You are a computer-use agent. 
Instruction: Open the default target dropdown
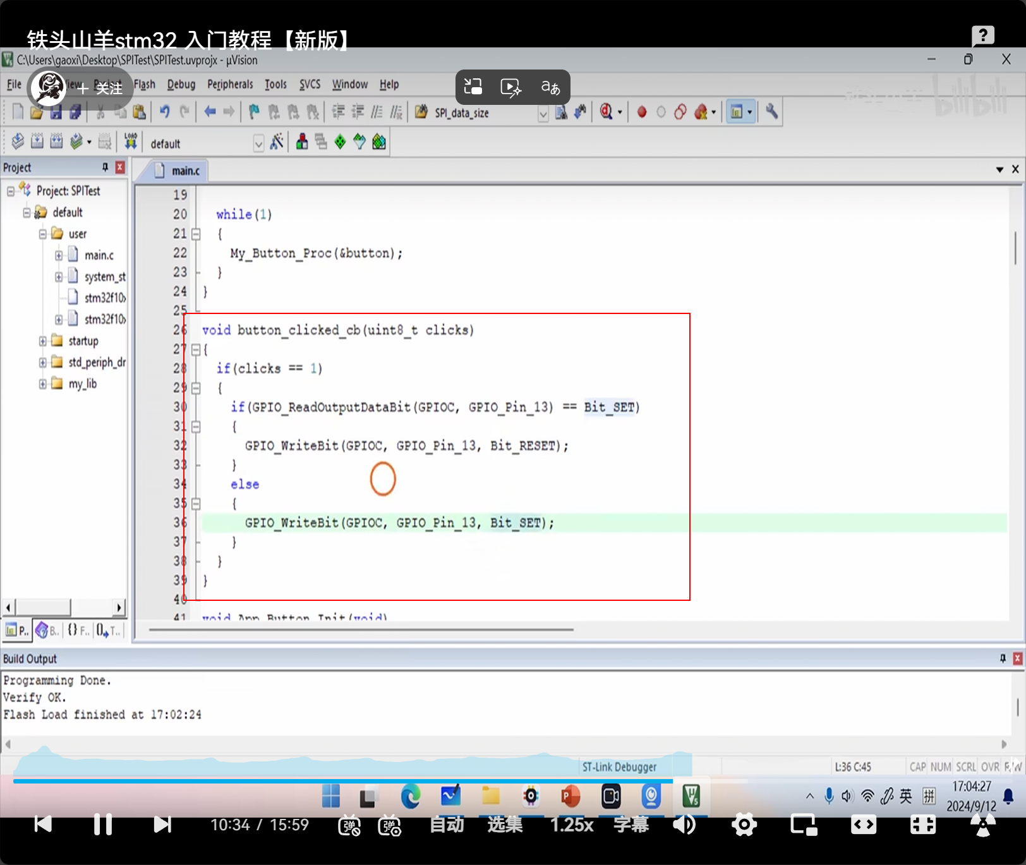pyautogui.click(x=258, y=143)
